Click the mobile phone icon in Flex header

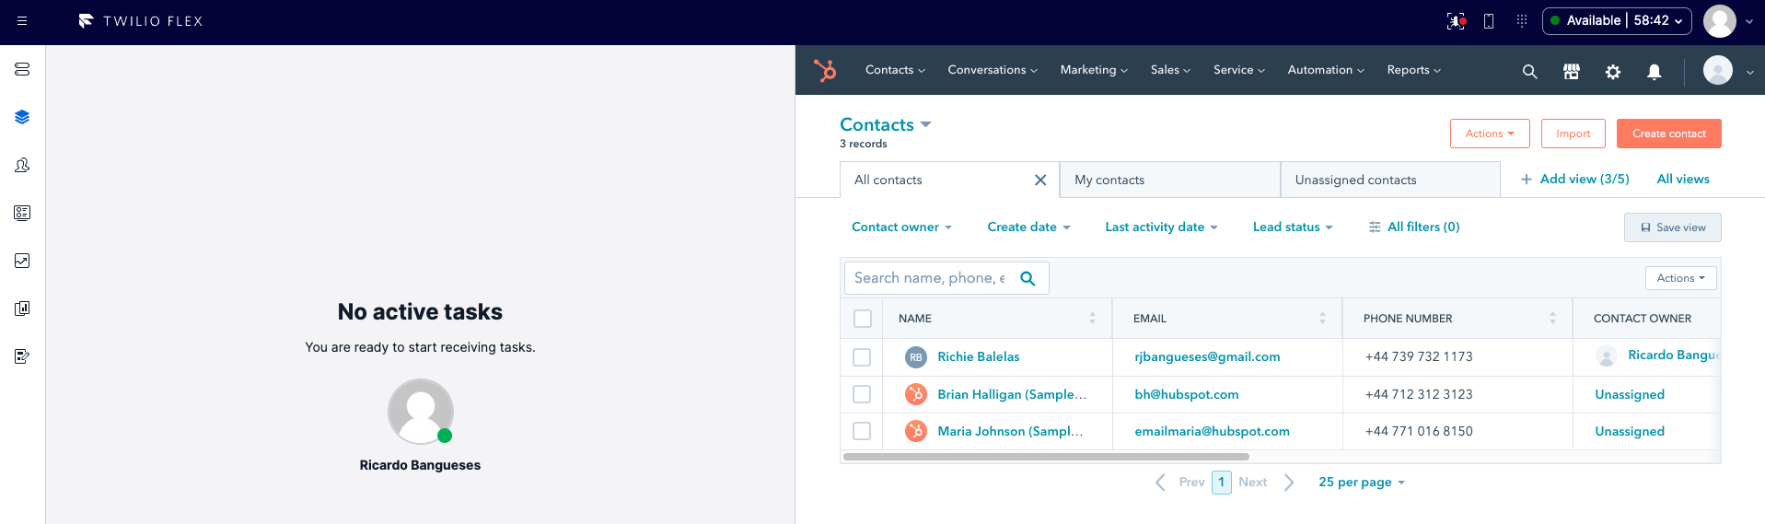pos(1489,21)
